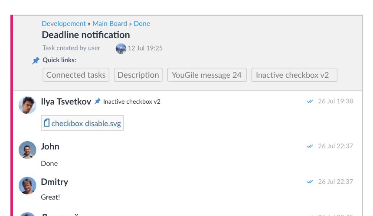Click the Deadline notification task title
373x216 pixels.
click(x=86, y=35)
